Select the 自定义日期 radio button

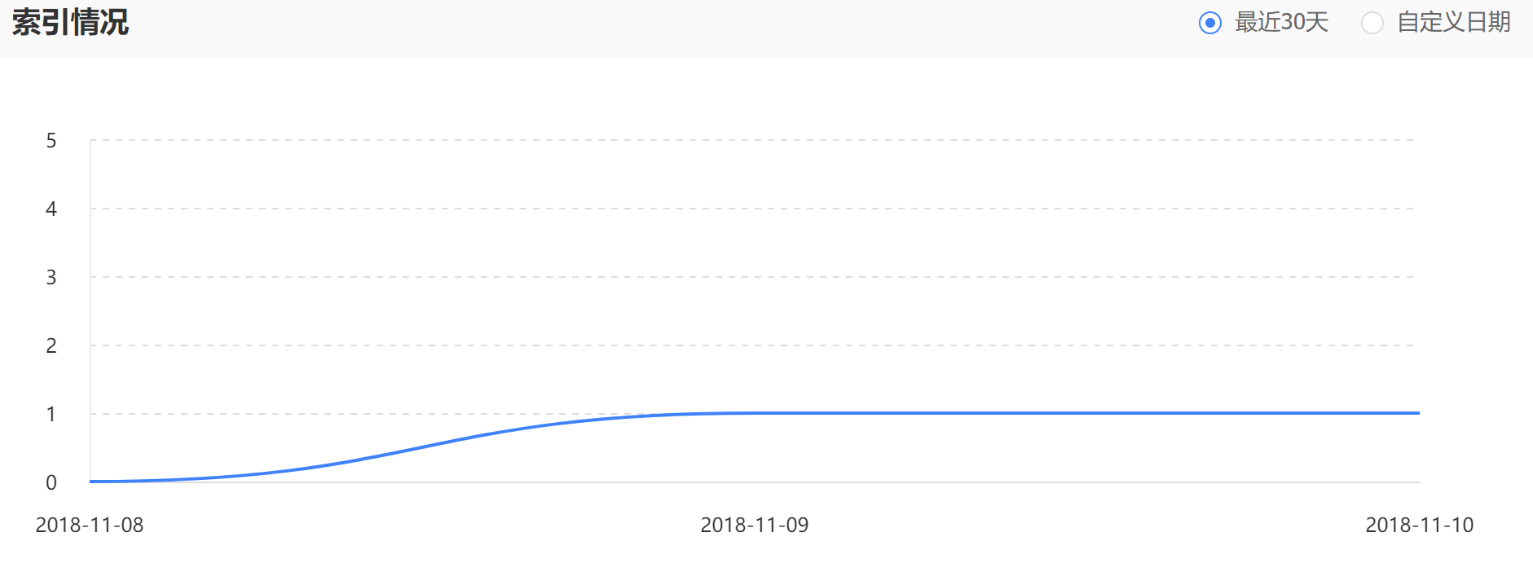tap(1372, 23)
